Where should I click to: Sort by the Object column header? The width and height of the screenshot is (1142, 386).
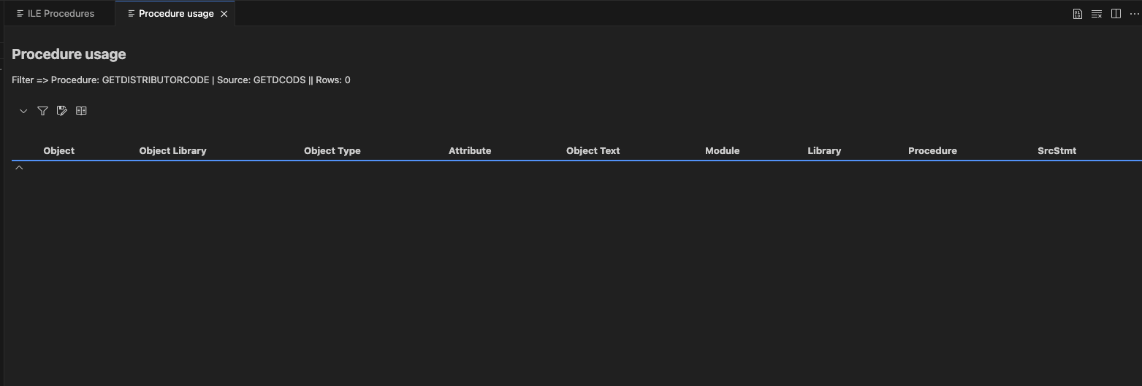[59, 151]
